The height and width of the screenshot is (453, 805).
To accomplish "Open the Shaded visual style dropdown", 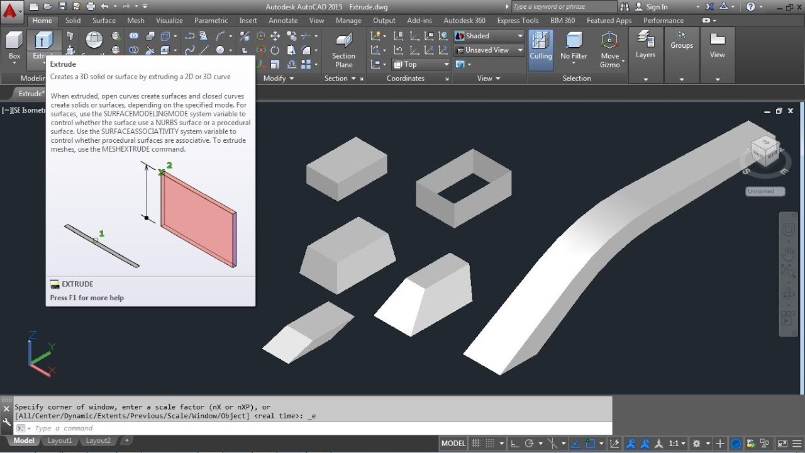I will click(489, 36).
